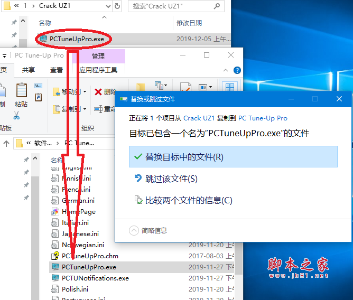353x300 pixels.
Task: Select PCTuneUpPro.chm help file
Action: (90, 256)
